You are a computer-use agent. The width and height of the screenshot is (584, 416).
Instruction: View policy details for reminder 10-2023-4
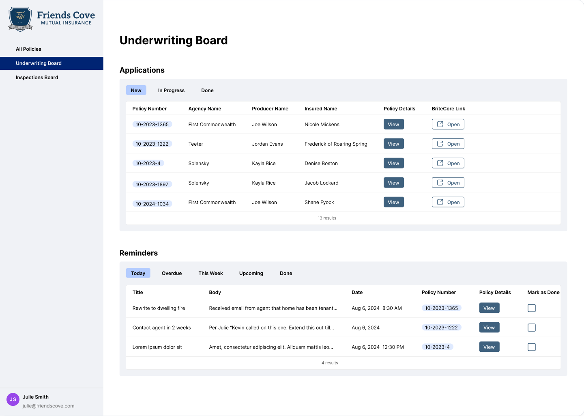tap(489, 347)
